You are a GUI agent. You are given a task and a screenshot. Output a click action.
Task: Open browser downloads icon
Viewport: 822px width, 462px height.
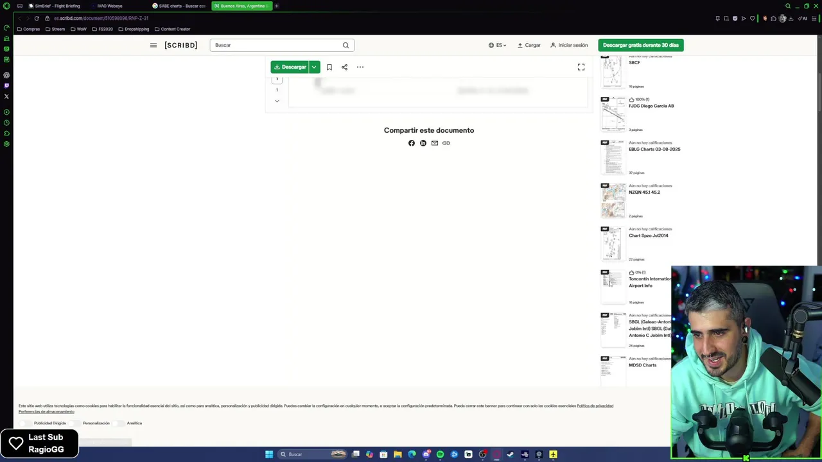[x=791, y=18]
